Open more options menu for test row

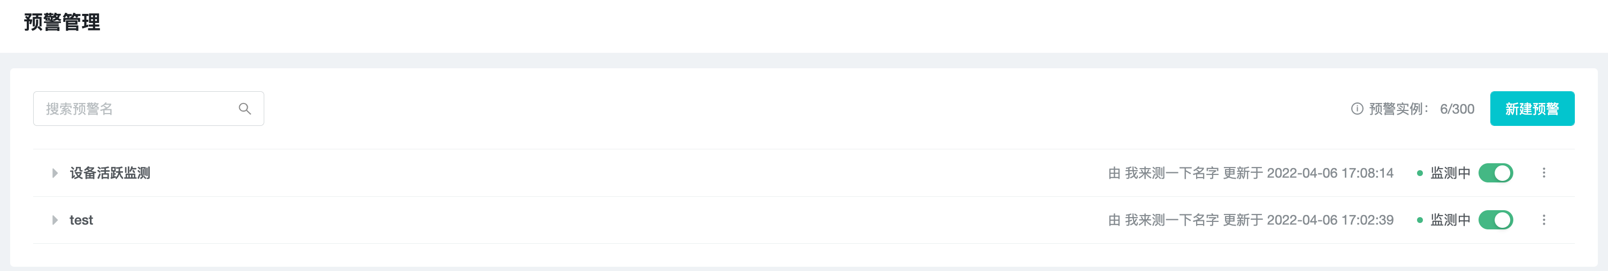click(x=1544, y=220)
